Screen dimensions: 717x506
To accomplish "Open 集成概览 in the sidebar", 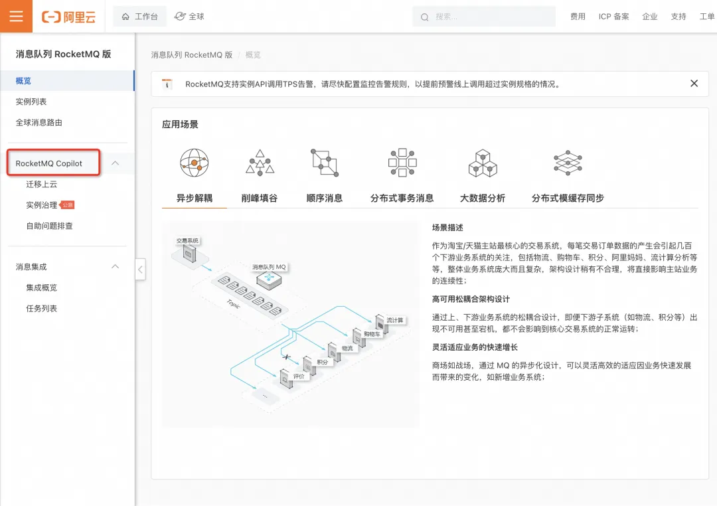I will pyautogui.click(x=42, y=288).
